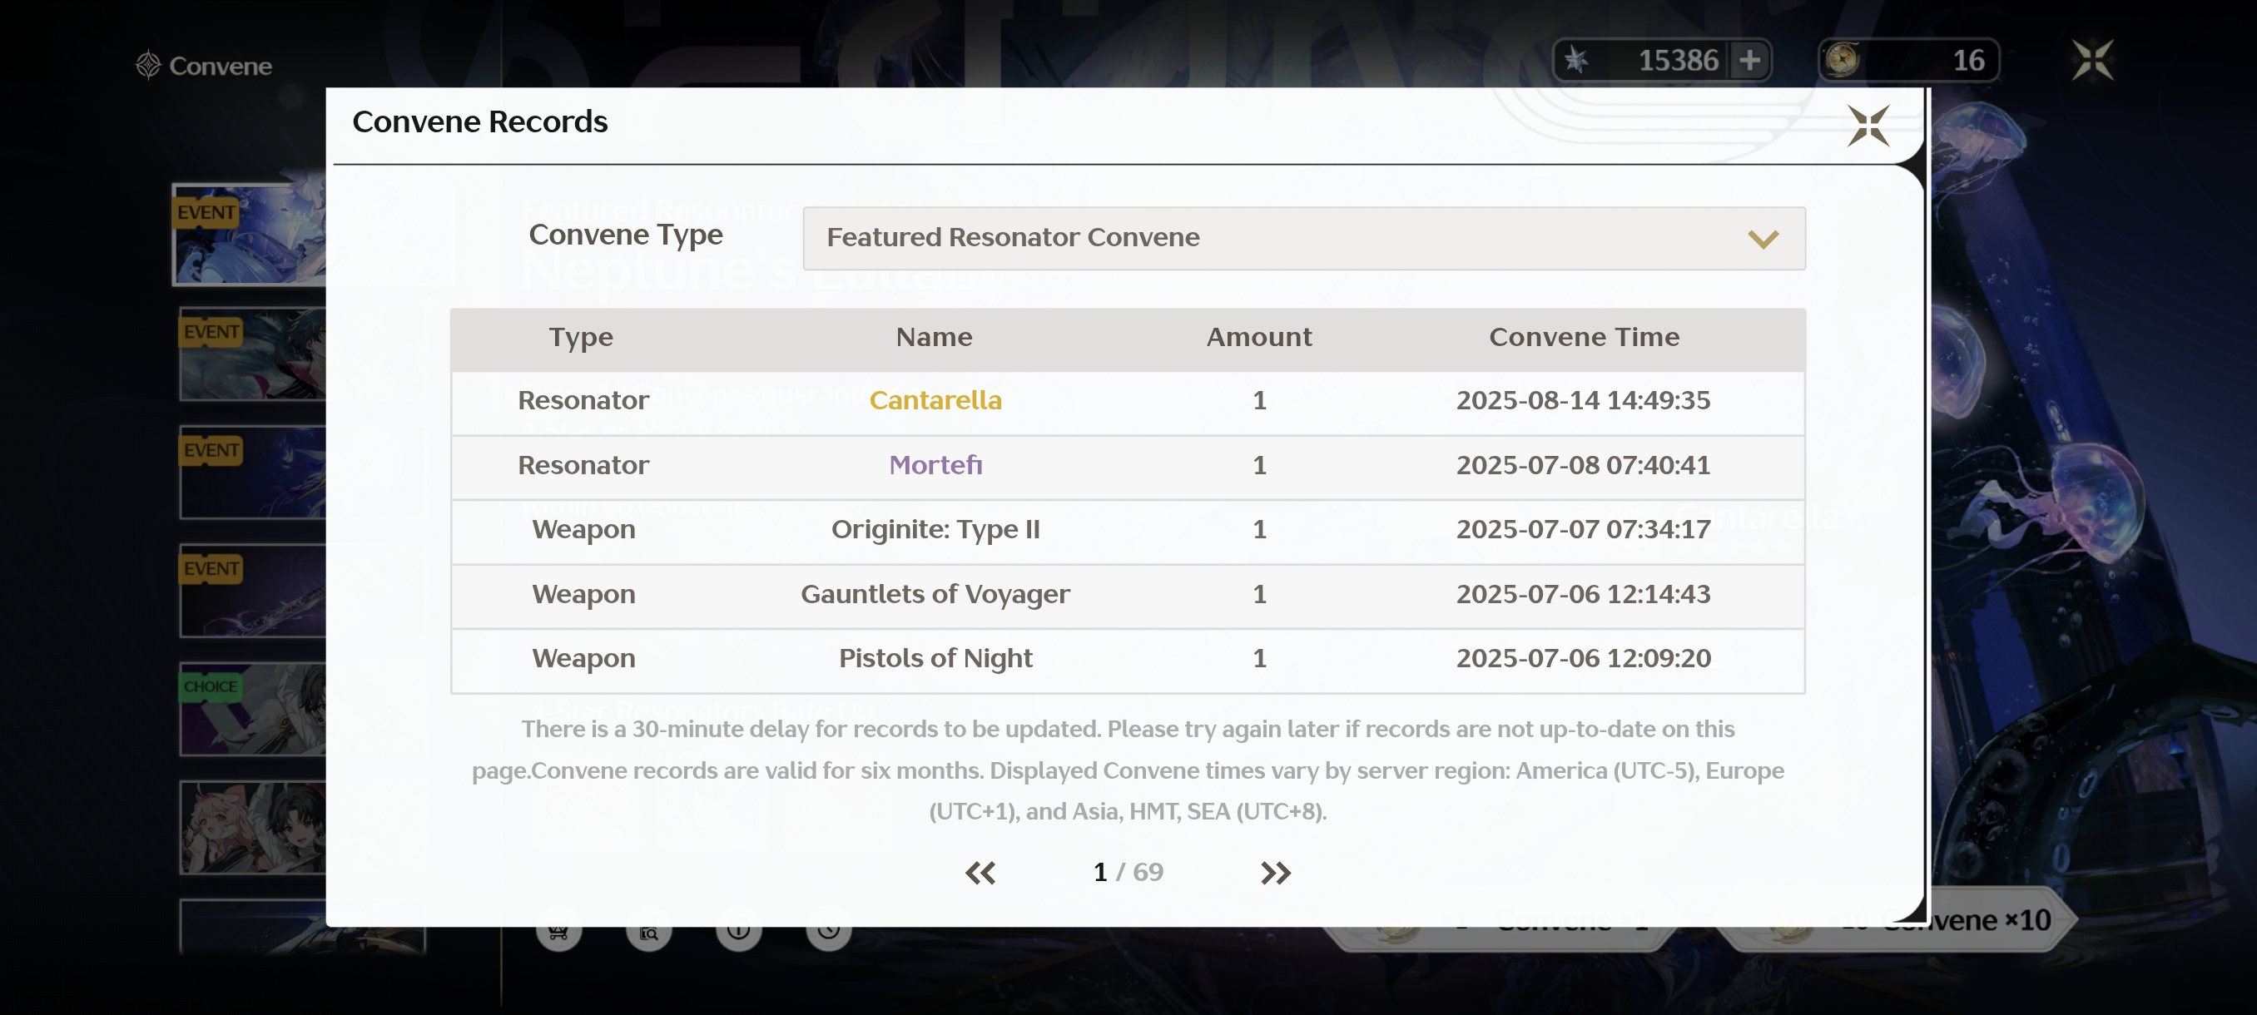Click the dropdown chevron arrow

[x=1762, y=239]
